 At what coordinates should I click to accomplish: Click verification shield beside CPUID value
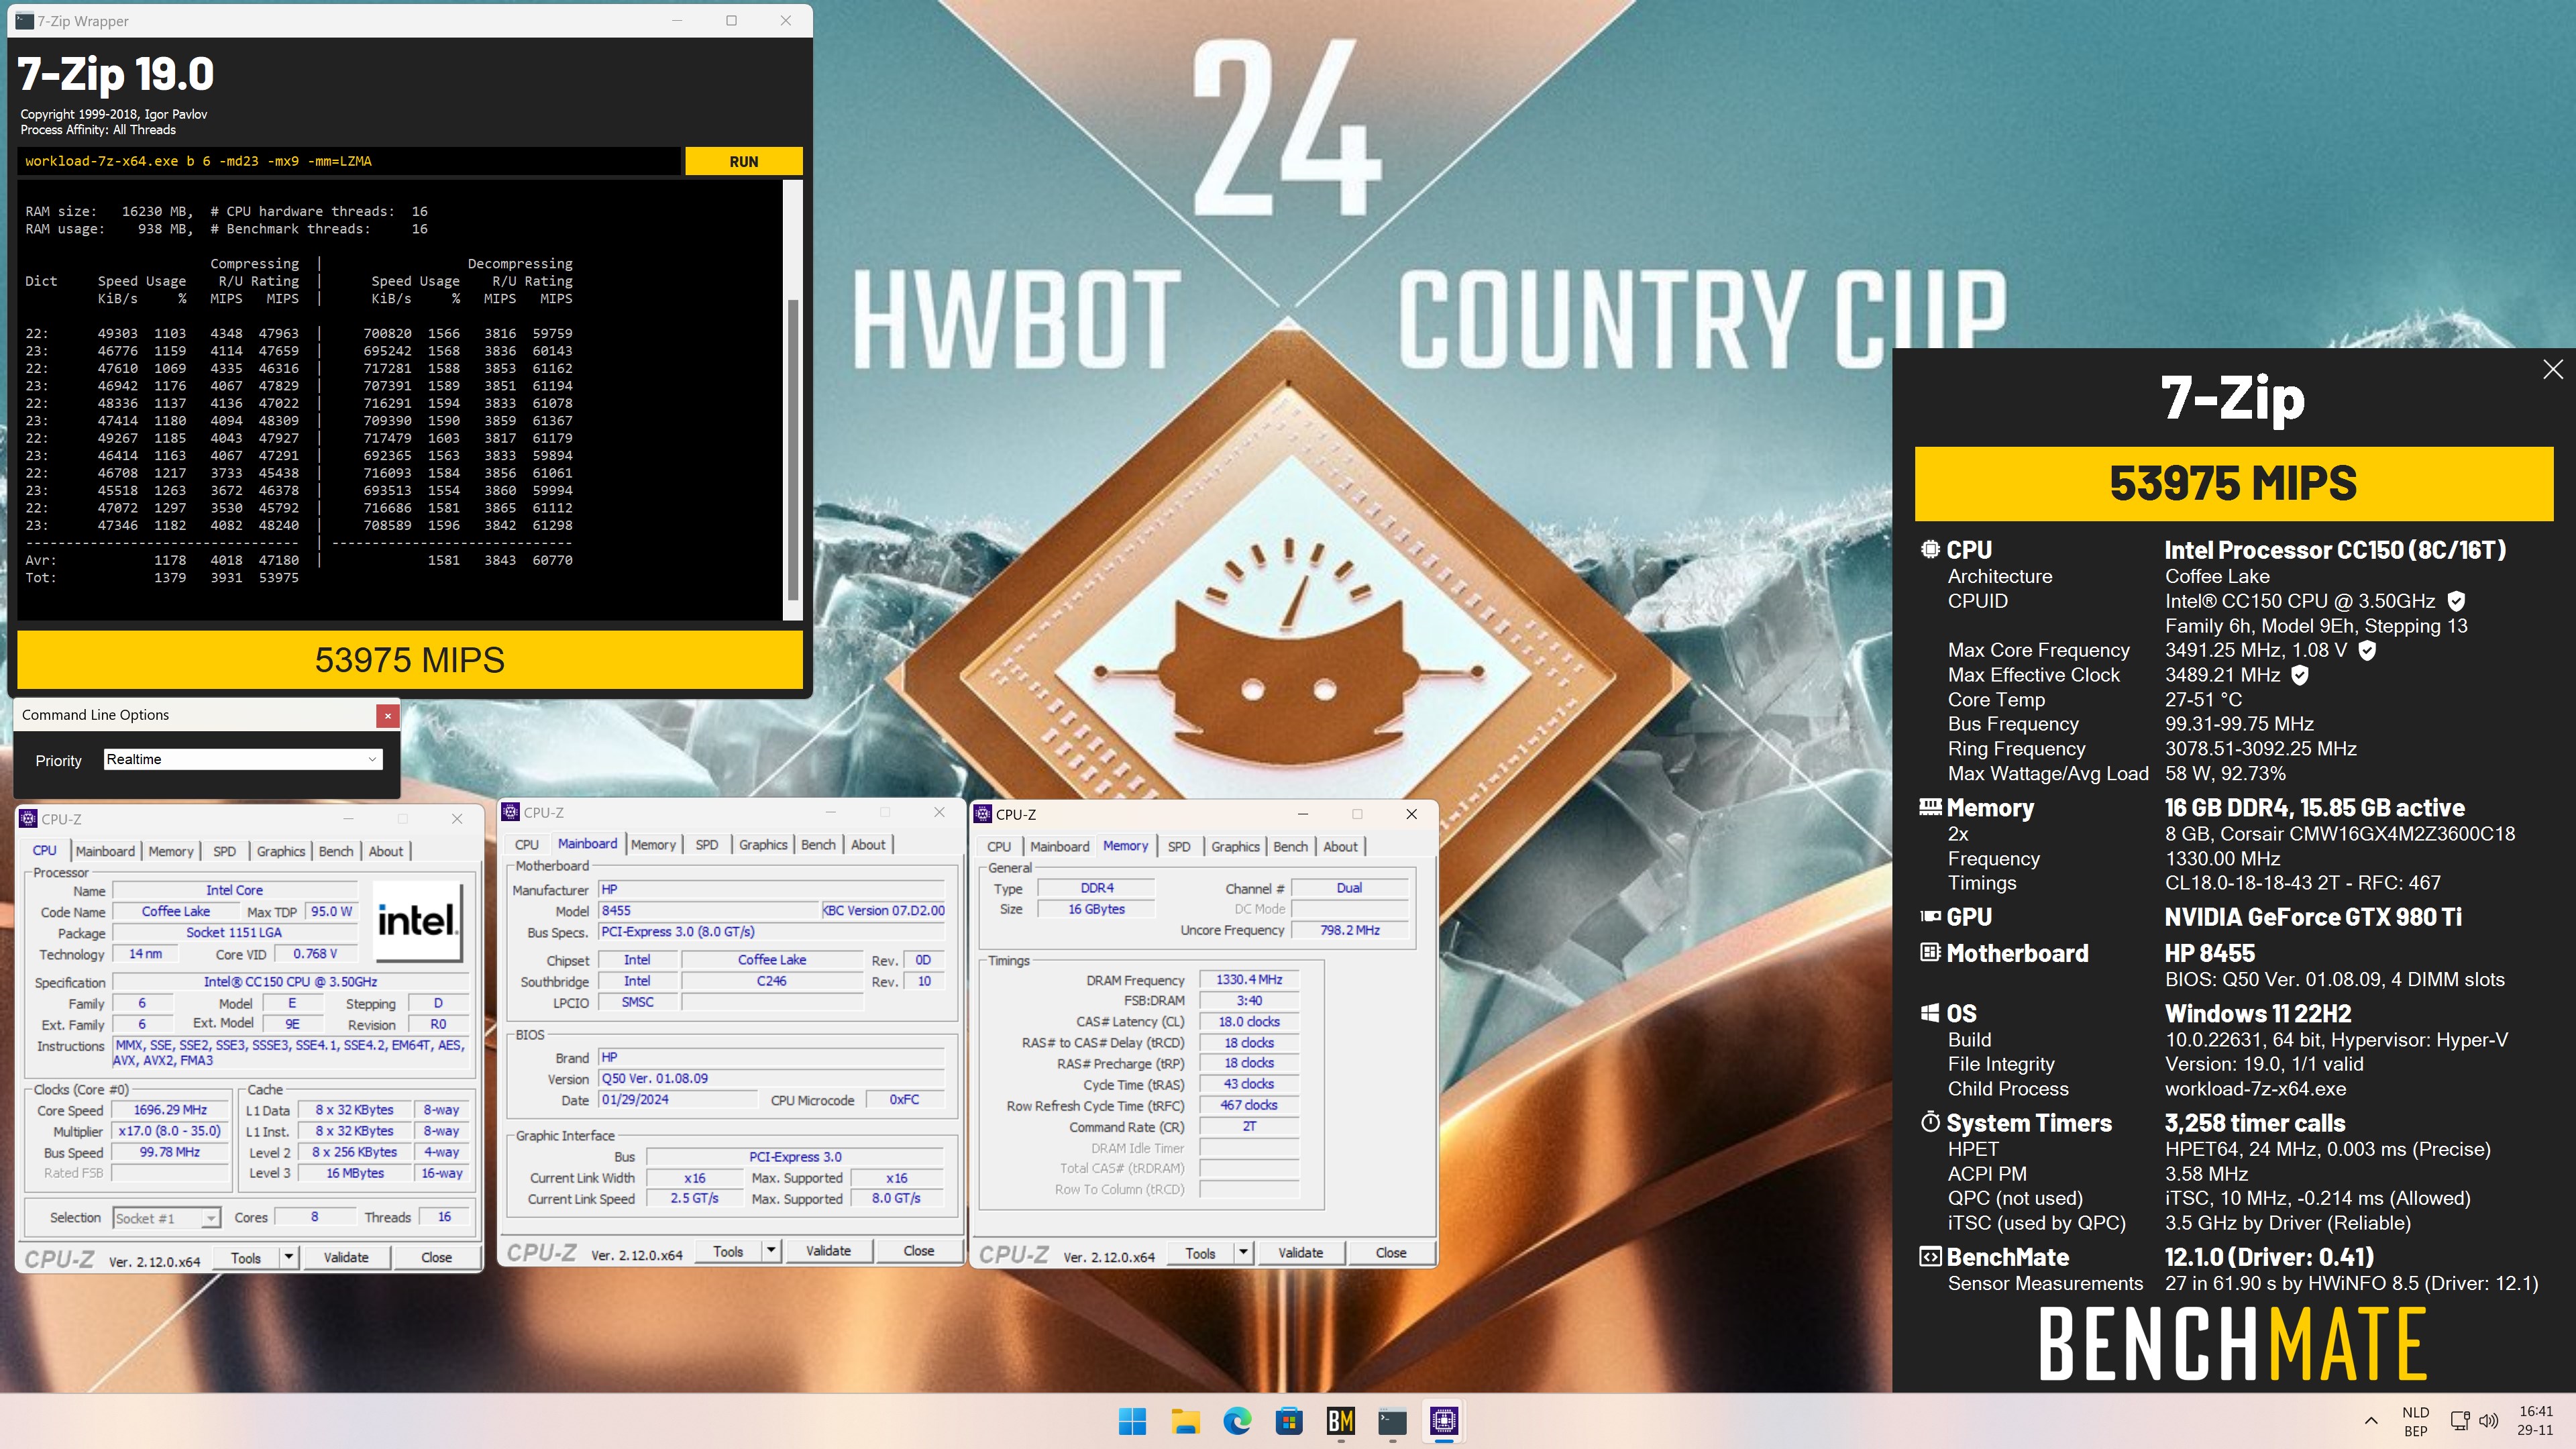coord(2456,601)
